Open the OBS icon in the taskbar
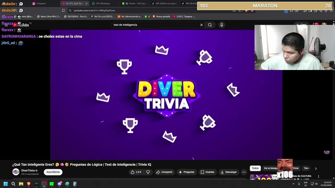The image size is (335, 188). point(44,184)
